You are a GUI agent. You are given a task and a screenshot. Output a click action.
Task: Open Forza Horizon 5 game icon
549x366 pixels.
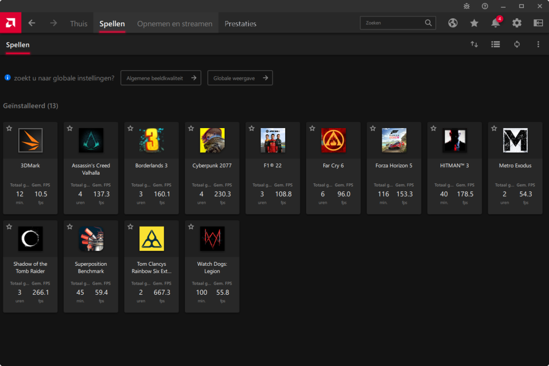(x=394, y=140)
